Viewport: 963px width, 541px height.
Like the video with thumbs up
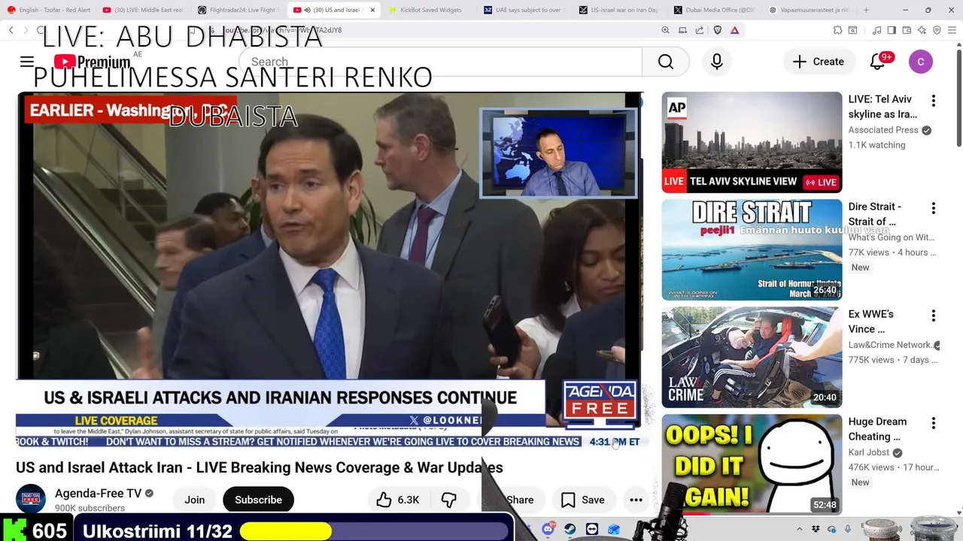[398, 500]
